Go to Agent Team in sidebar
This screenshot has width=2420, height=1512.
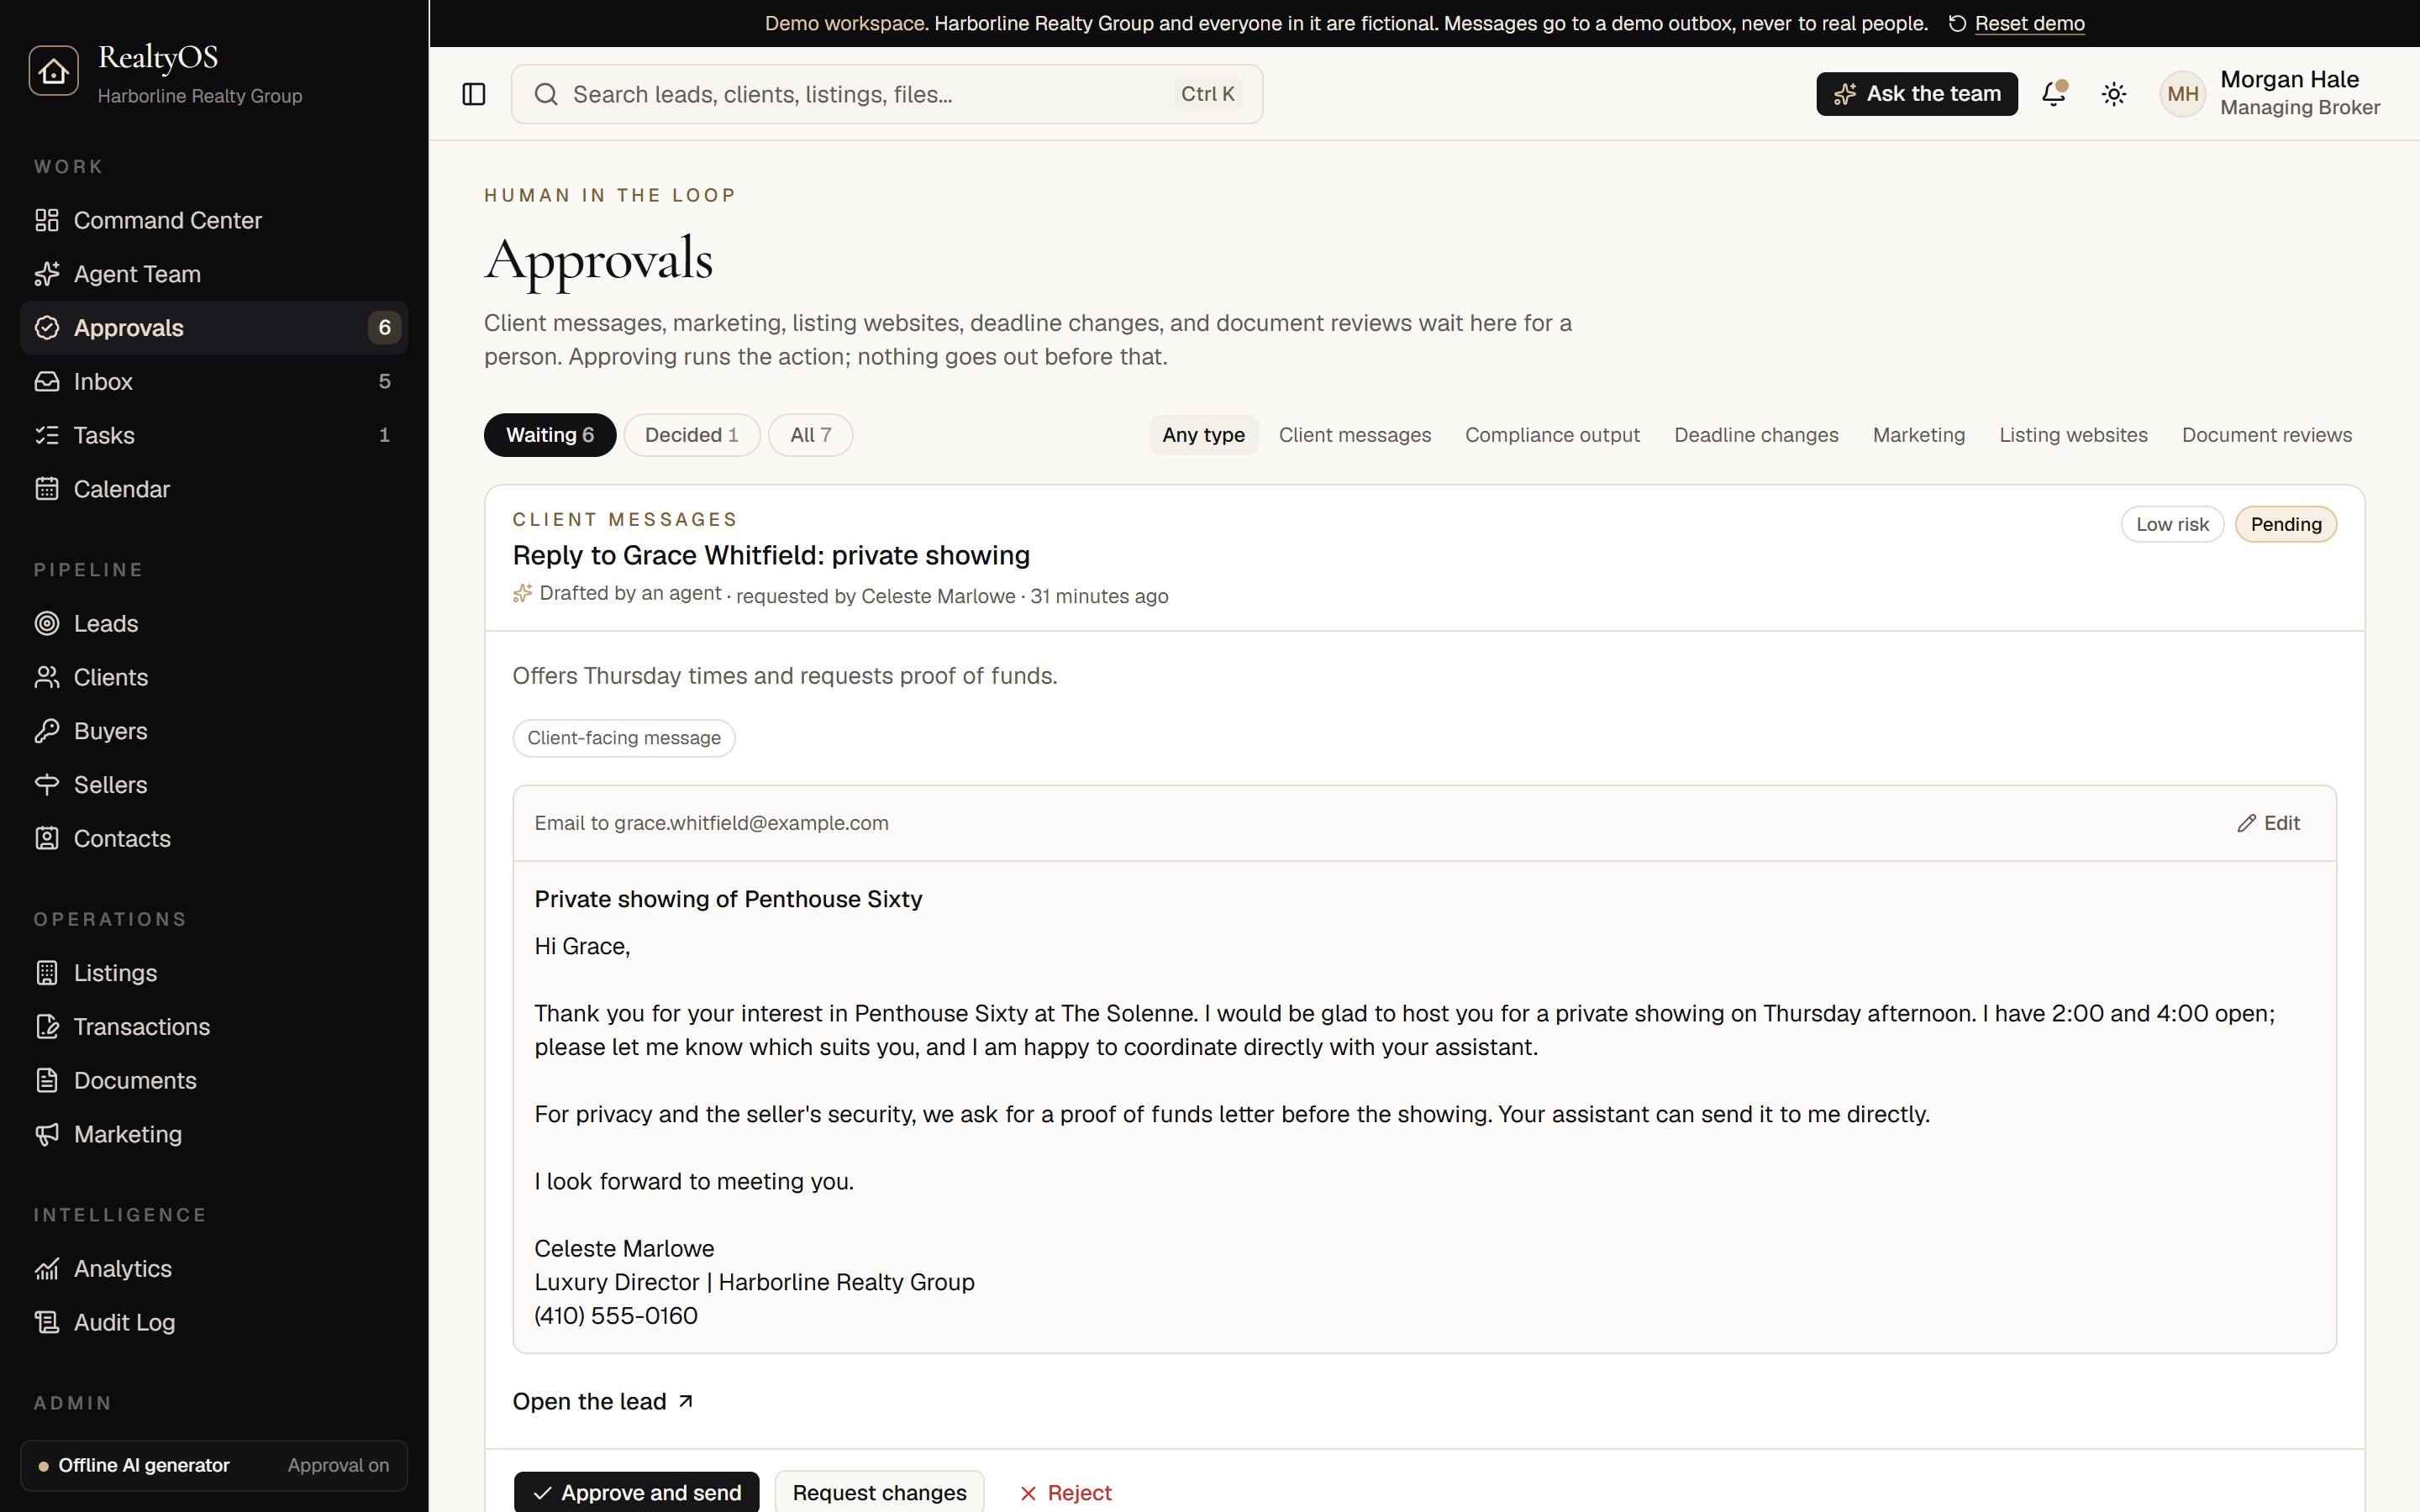click(x=214, y=274)
